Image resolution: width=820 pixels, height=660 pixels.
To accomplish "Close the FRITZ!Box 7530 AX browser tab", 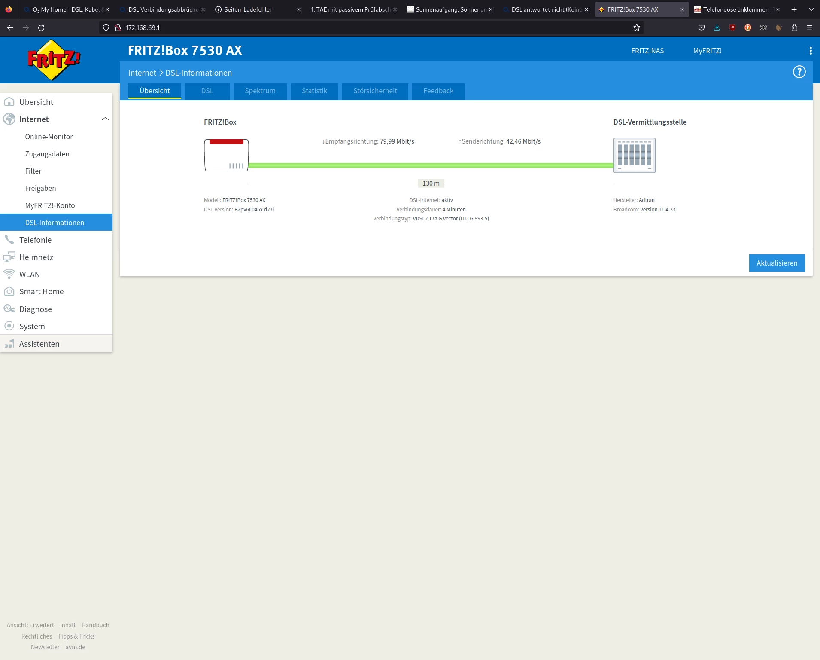I will [682, 9].
